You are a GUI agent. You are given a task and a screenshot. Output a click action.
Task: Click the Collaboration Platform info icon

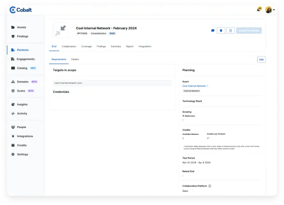[209, 186]
